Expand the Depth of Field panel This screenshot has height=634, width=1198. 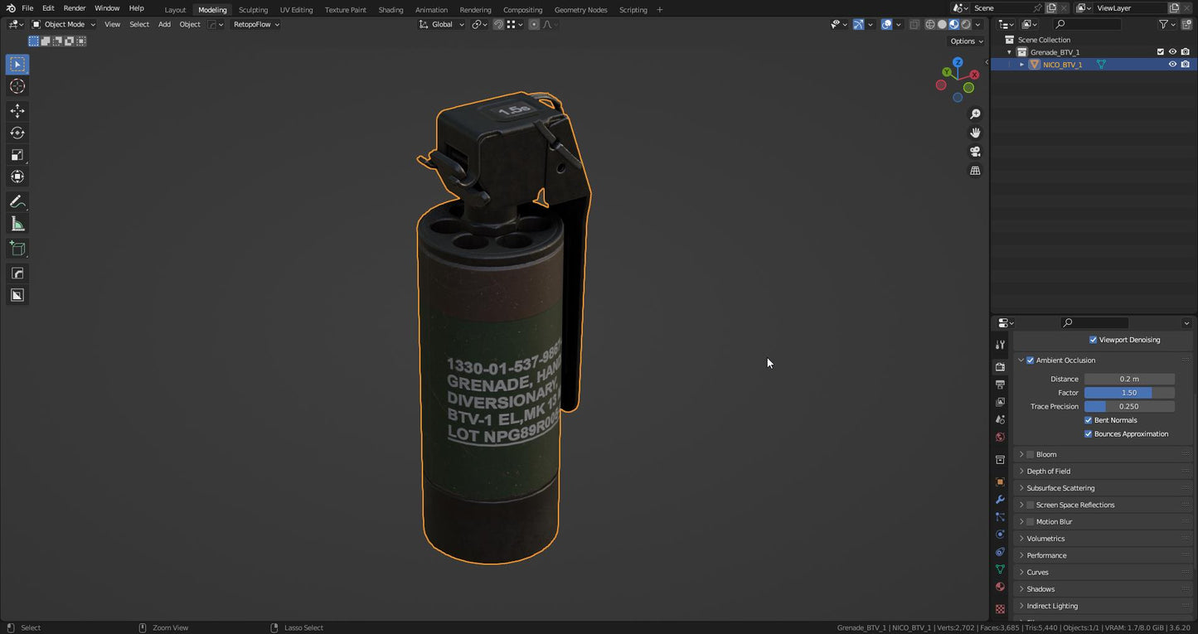coord(1048,471)
